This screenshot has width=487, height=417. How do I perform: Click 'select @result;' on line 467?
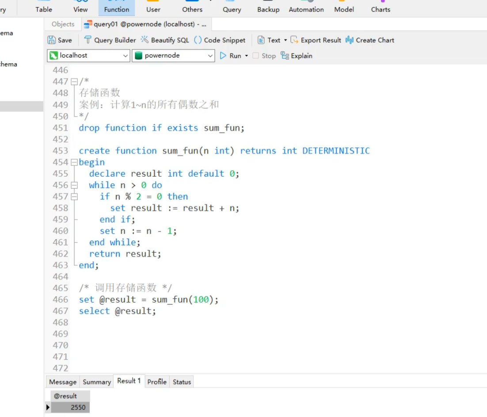click(x=118, y=311)
